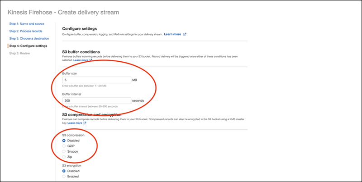Open Step 3: Choose a destination

(29, 38)
